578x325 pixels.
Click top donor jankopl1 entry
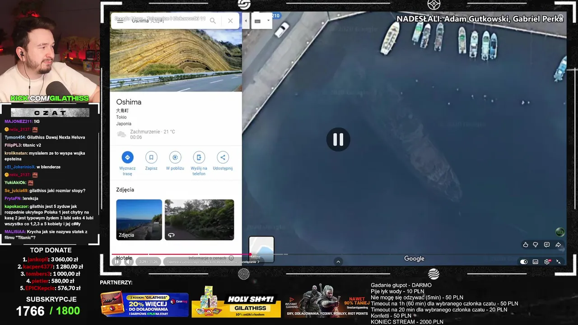click(51, 260)
